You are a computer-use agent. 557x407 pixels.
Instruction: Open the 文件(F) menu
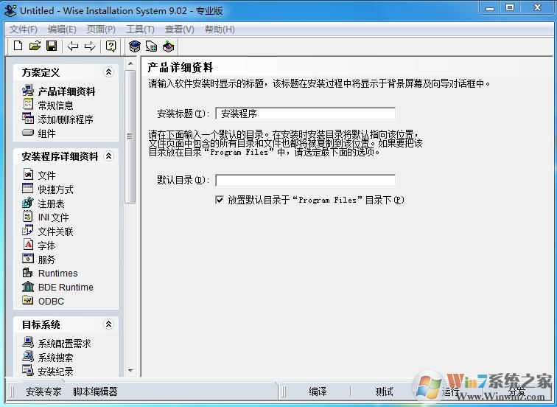point(23,29)
